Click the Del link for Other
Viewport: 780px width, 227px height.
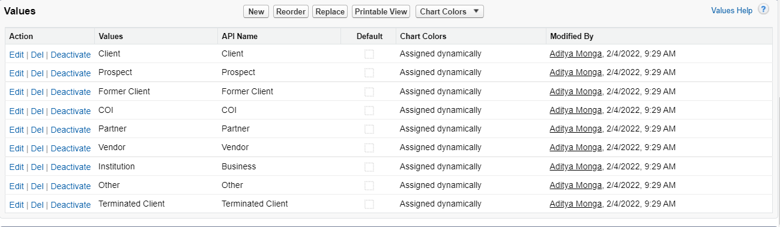coord(37,186)
